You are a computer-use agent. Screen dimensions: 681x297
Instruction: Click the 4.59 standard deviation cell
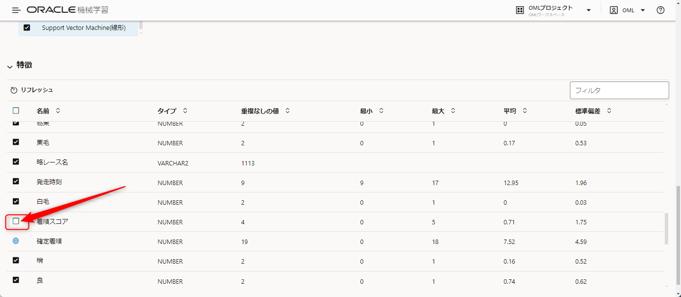pos(581,242)
